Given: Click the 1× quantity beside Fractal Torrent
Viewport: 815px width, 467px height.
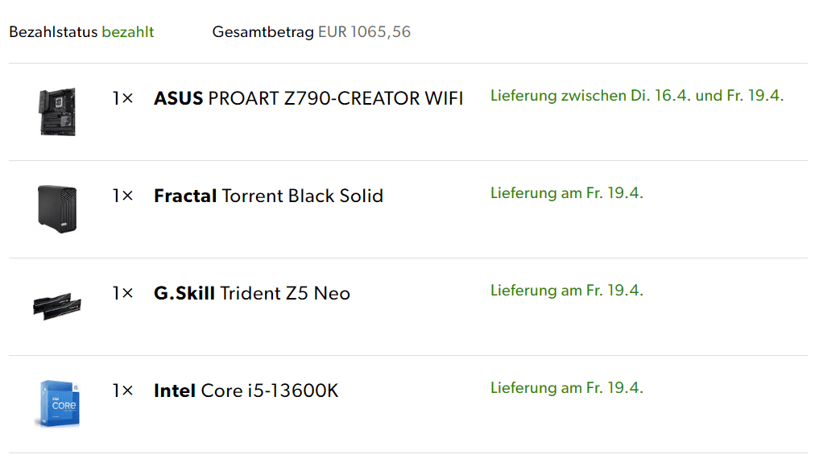Looking at the screenshot, I should pyautogui.click(x=122, y=196).
